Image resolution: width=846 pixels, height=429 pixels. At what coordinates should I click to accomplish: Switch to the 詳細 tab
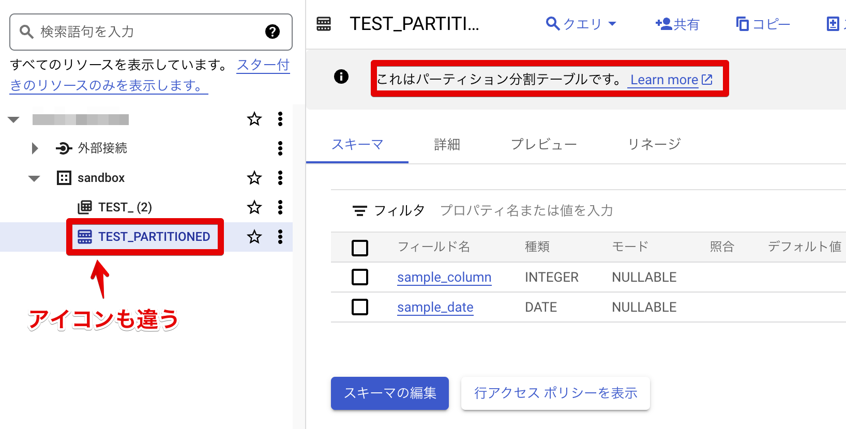(447, 144)
